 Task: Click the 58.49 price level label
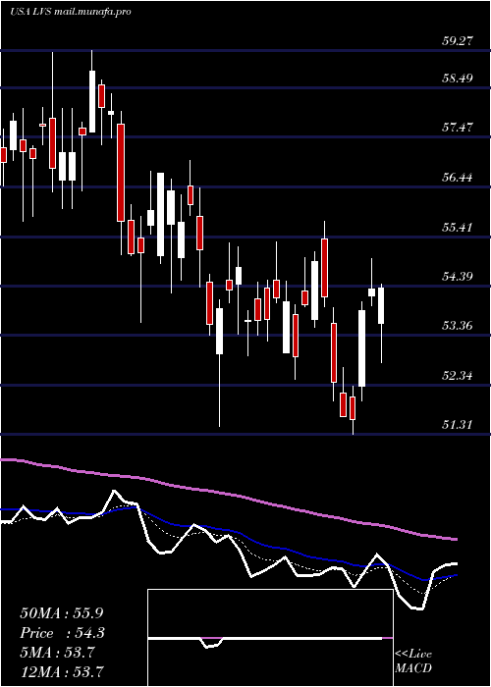(x=457, y=79)
